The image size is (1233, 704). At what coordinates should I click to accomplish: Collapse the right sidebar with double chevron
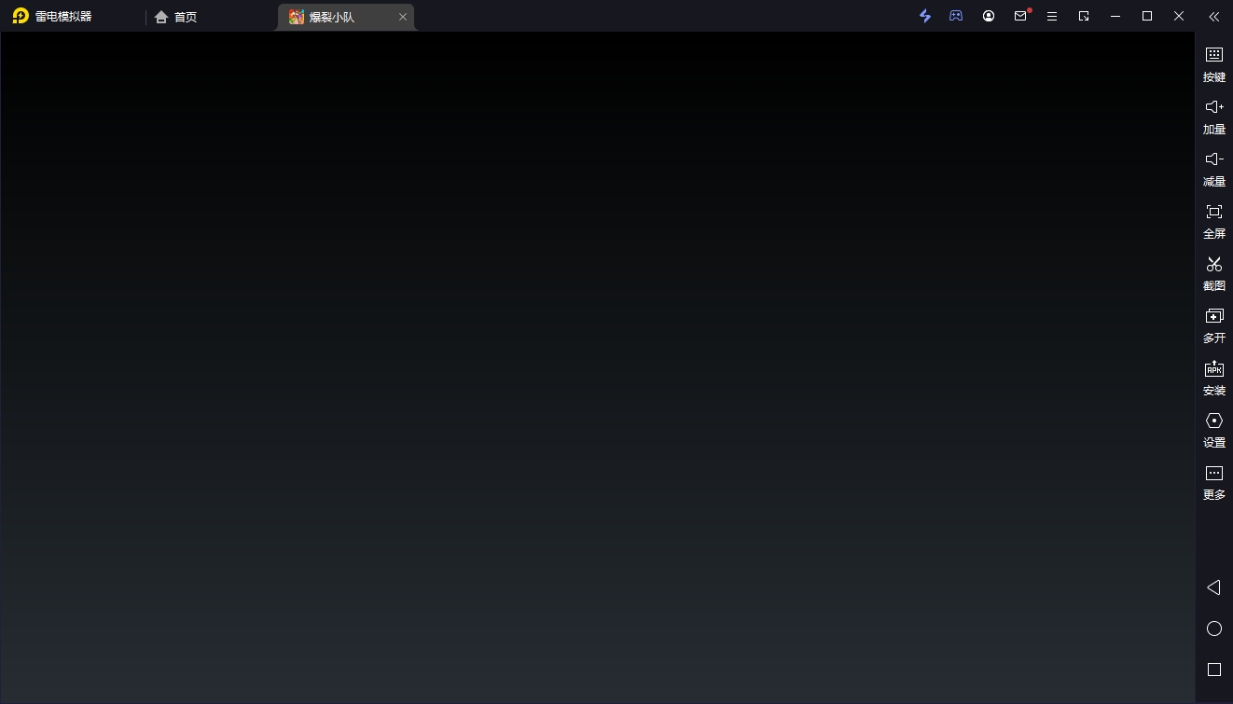1213,16
